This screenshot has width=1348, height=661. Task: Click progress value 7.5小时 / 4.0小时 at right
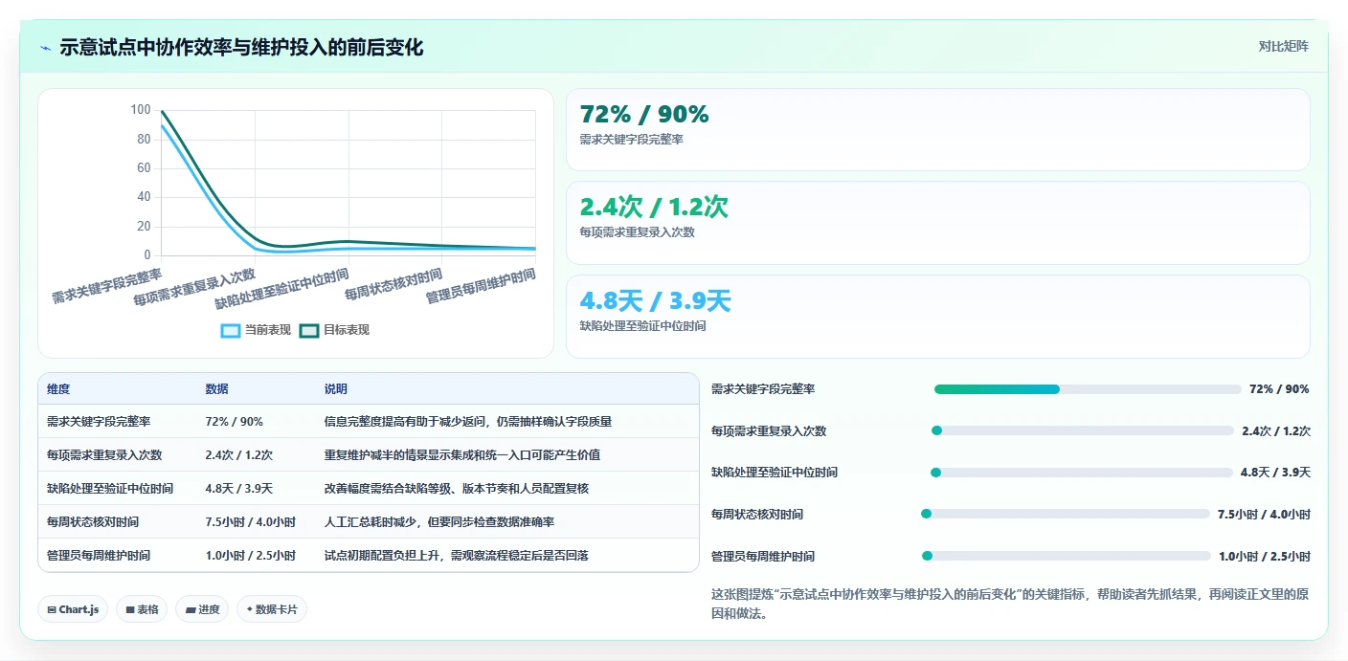pos(1264,514)
